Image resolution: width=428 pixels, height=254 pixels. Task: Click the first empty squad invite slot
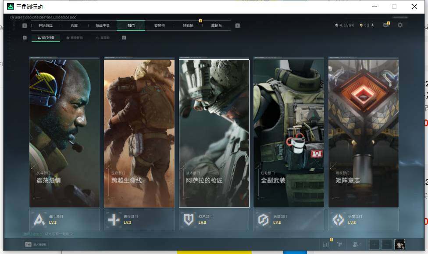374,244
